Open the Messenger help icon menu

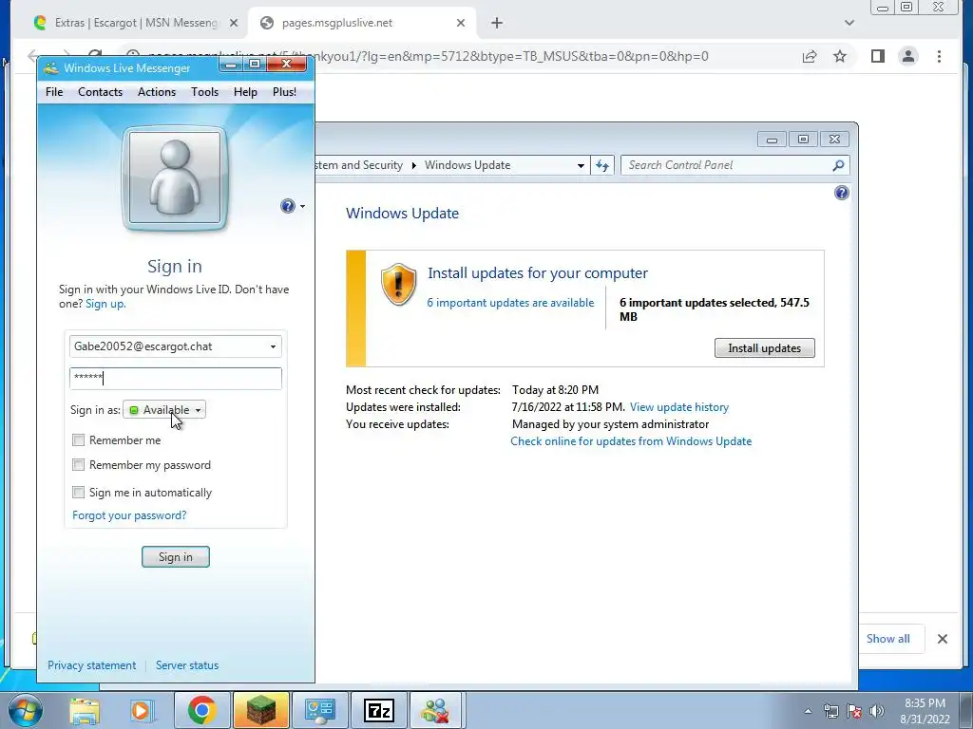pos(293,206)
